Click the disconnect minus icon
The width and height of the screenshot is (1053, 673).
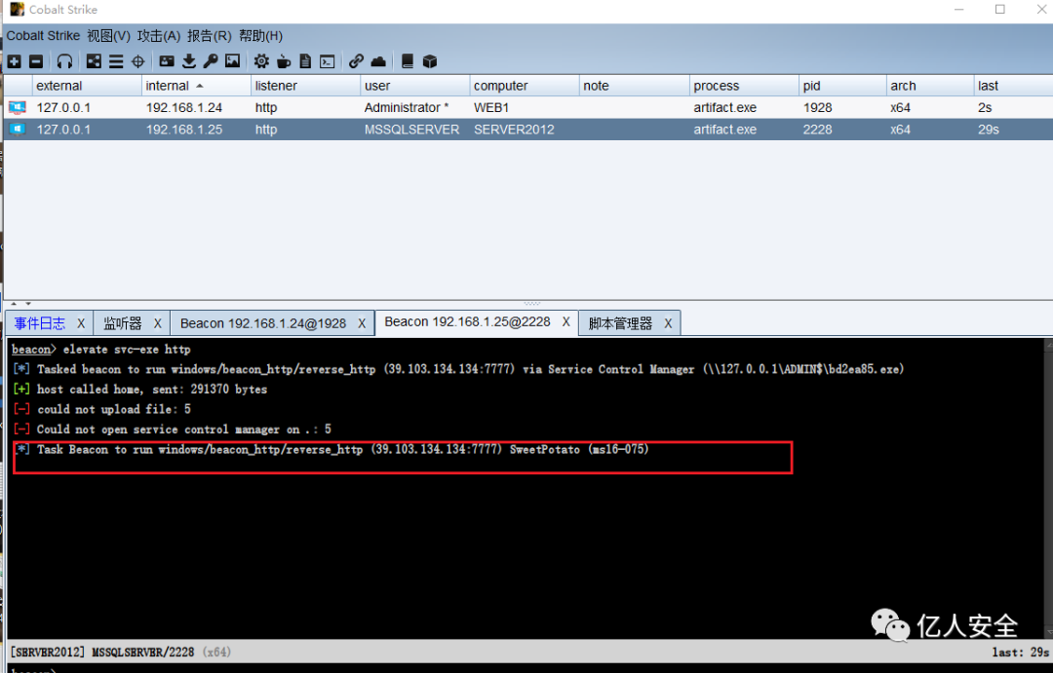(x=36, y=61)
